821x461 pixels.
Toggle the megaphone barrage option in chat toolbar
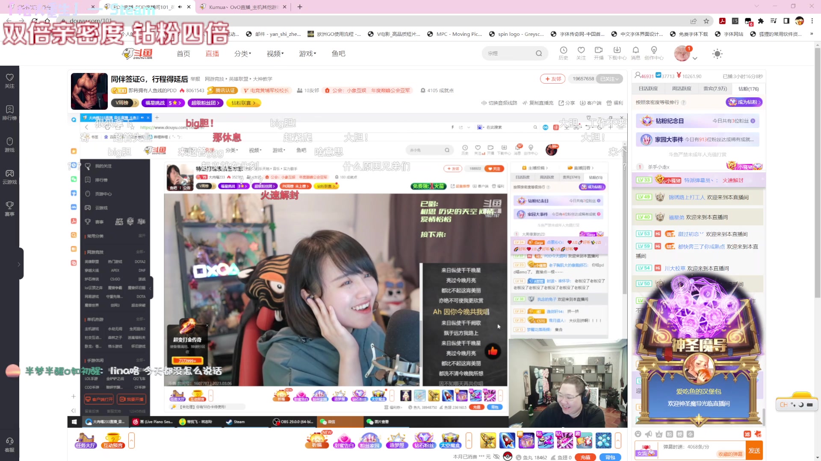649,434
